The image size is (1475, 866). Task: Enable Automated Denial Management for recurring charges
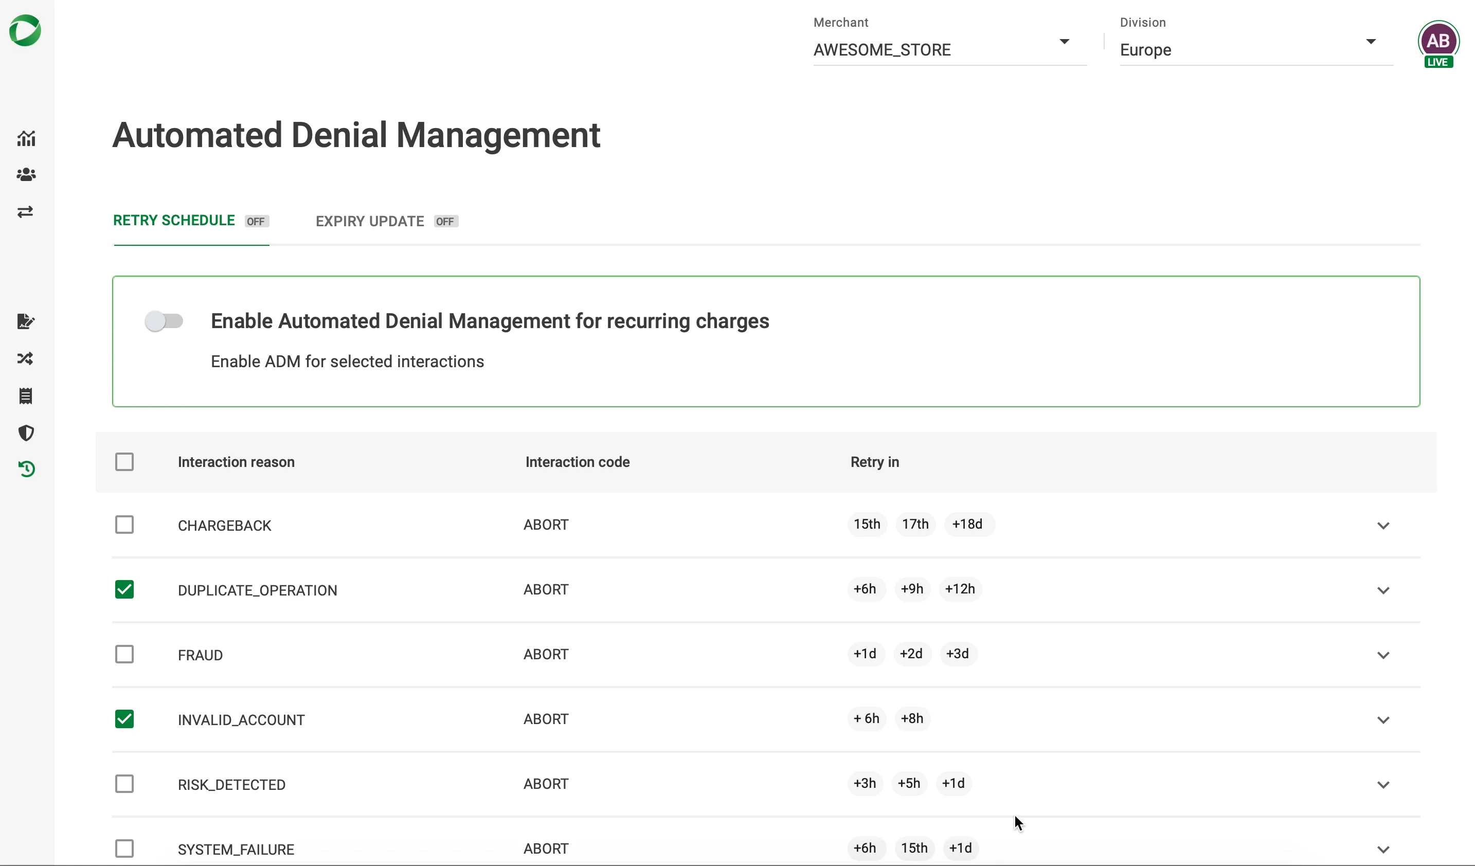[165, 321]
